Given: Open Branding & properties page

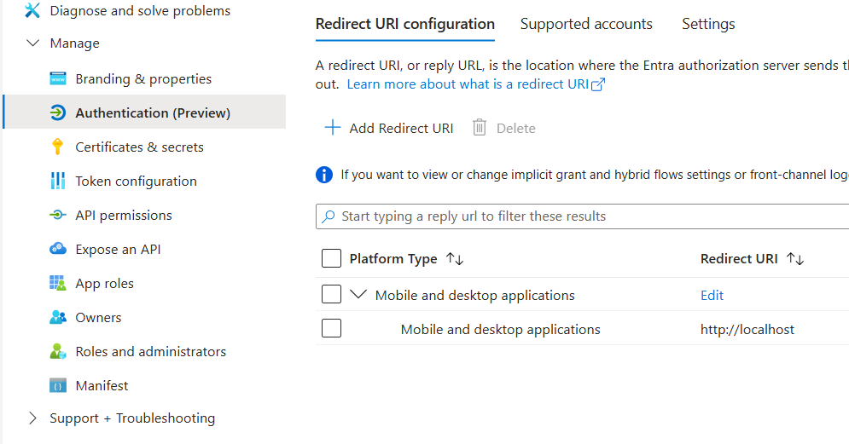Looking at the screenshot, I should 143,79.
